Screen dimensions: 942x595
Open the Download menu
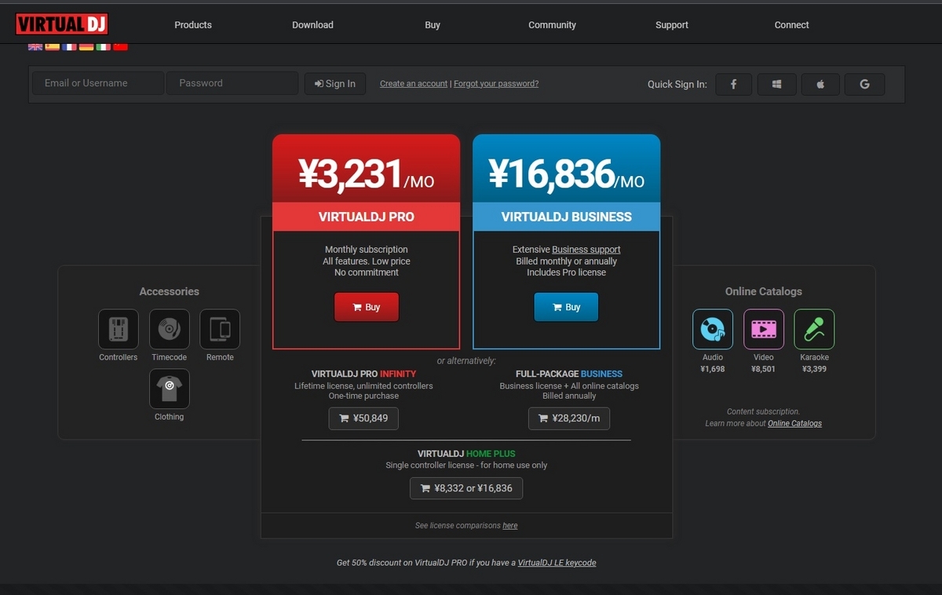(312, 25)
